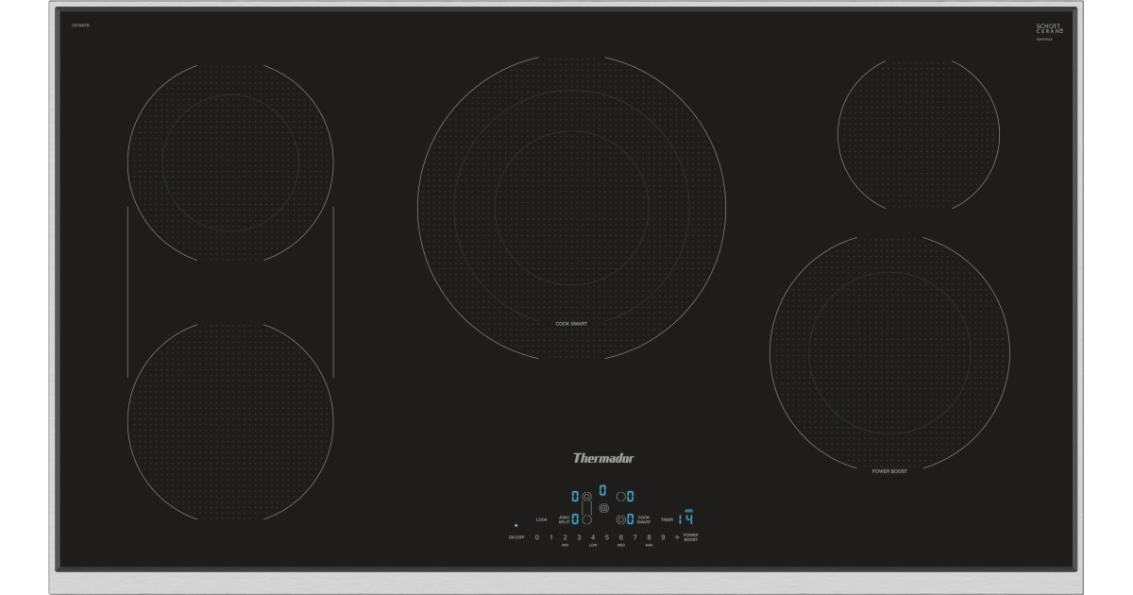Tap the spiral heat sensor icon

click(x=603, y=508)
